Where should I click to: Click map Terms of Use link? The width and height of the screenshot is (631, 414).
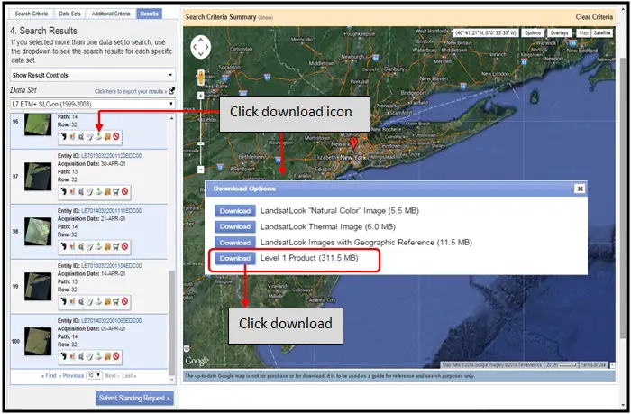tap(593, 365)
